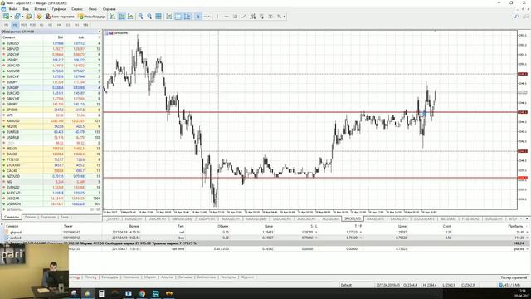The height and width of the screenshot is (299, 531).
Task: Click the zoom in magnifier icon
Action: pyautogui.click(x=140, y=17)
